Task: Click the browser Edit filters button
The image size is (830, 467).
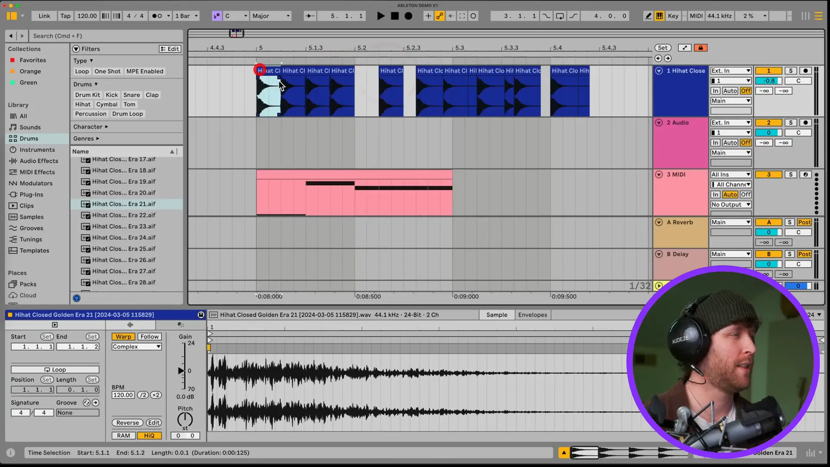Action: coord(169,49)
